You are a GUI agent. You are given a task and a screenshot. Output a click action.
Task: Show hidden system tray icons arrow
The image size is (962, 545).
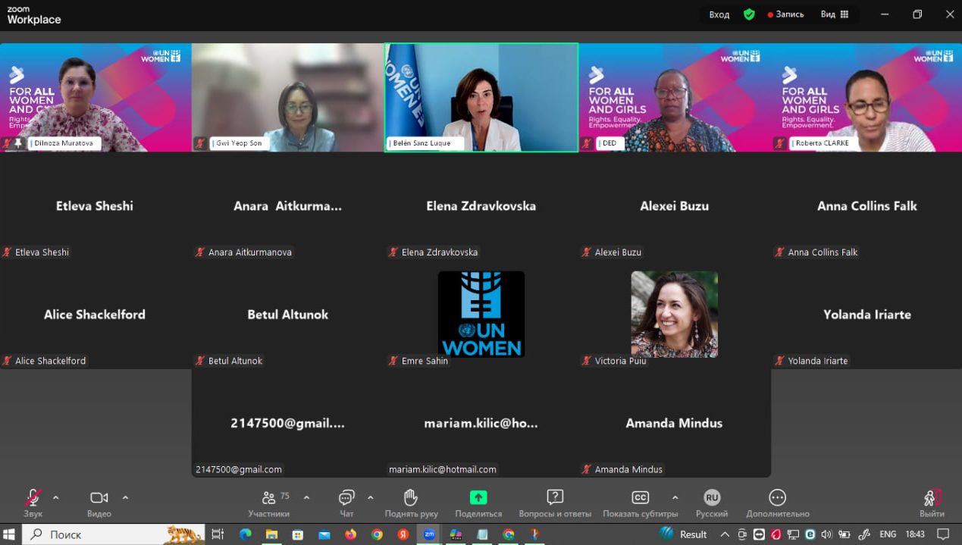[725, 534]
